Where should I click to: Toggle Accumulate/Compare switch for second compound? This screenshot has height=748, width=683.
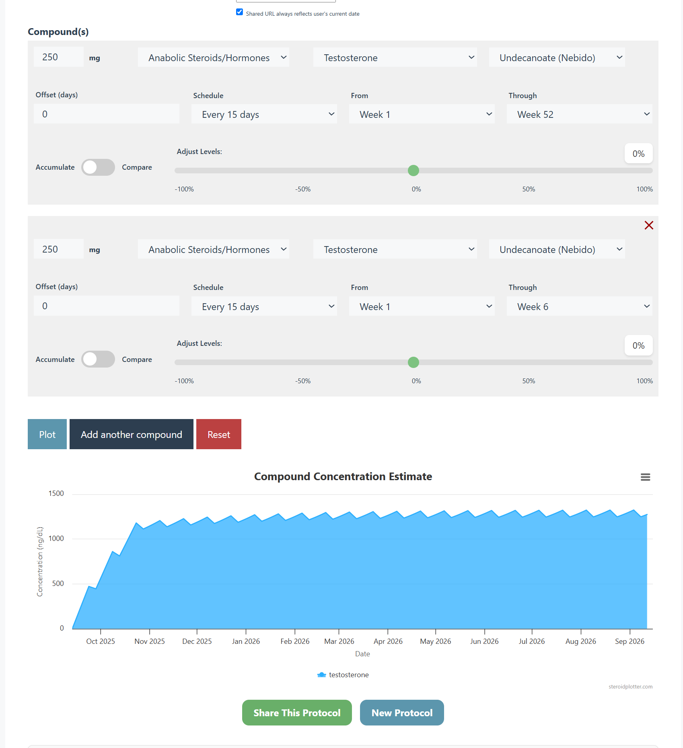[x=98, y=359]
